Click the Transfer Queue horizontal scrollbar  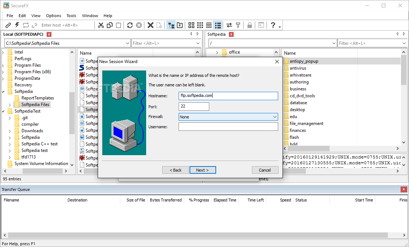[198, 235]
